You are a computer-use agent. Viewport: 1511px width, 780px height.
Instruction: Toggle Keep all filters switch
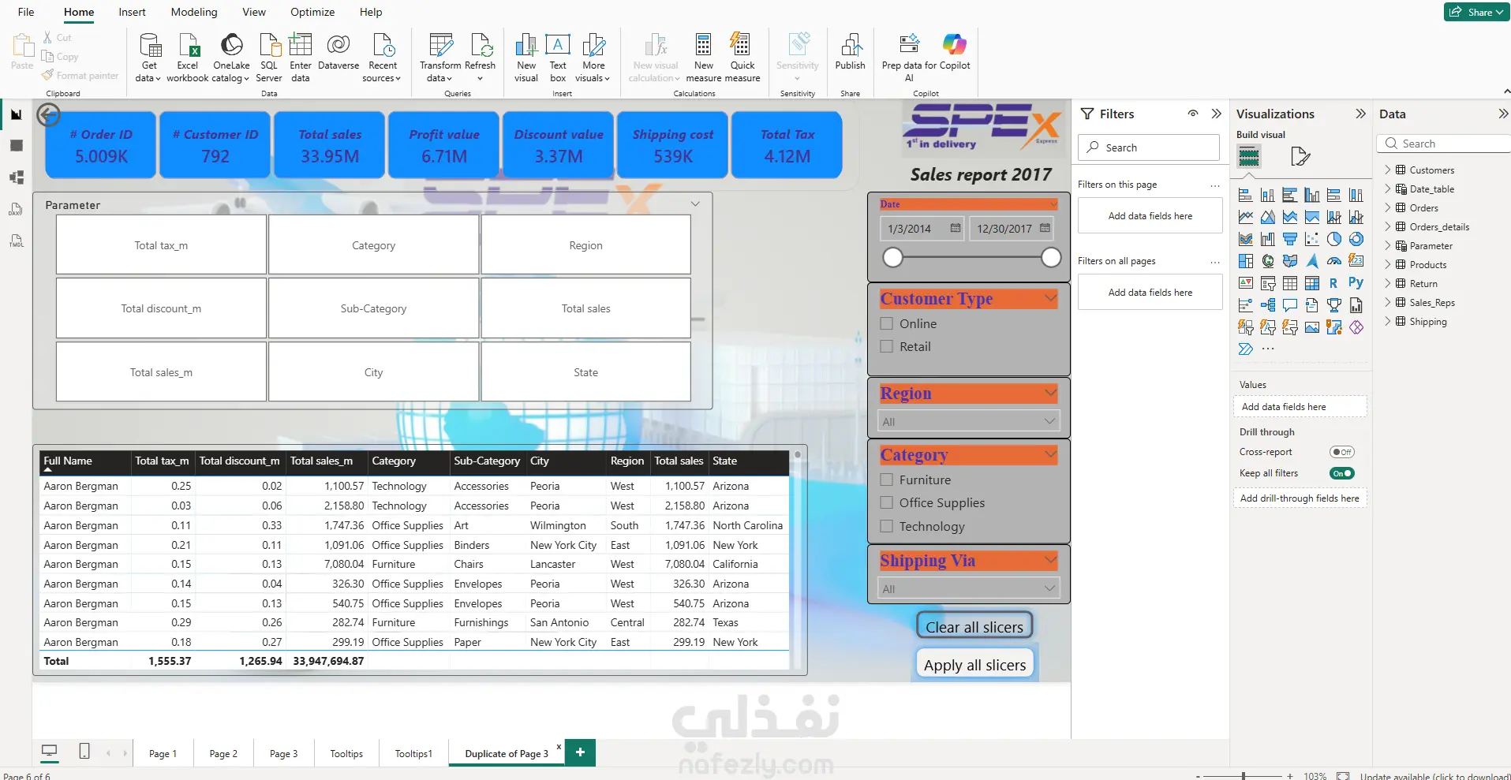tap(1341, 473)
